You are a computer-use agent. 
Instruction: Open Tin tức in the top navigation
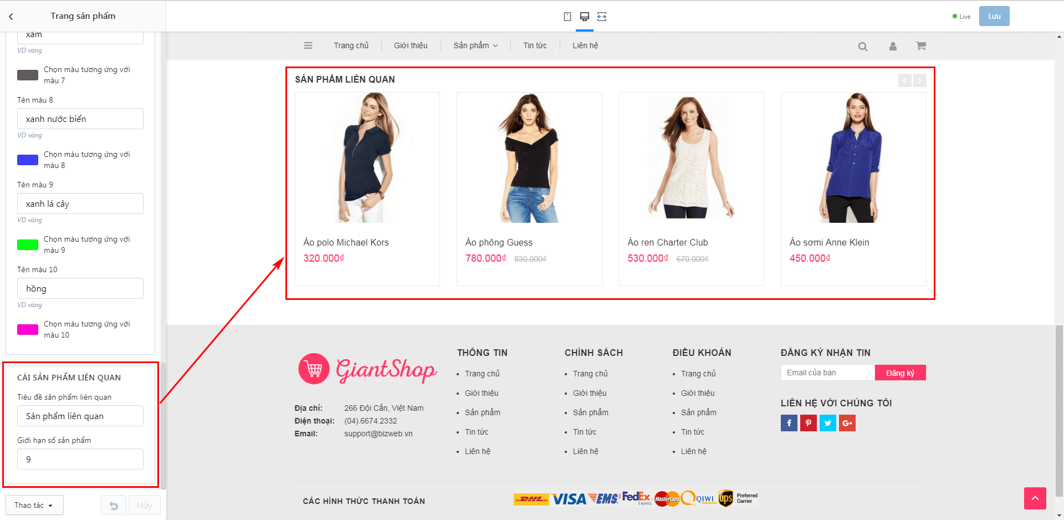pyautogui.click(x=535, y=45)
